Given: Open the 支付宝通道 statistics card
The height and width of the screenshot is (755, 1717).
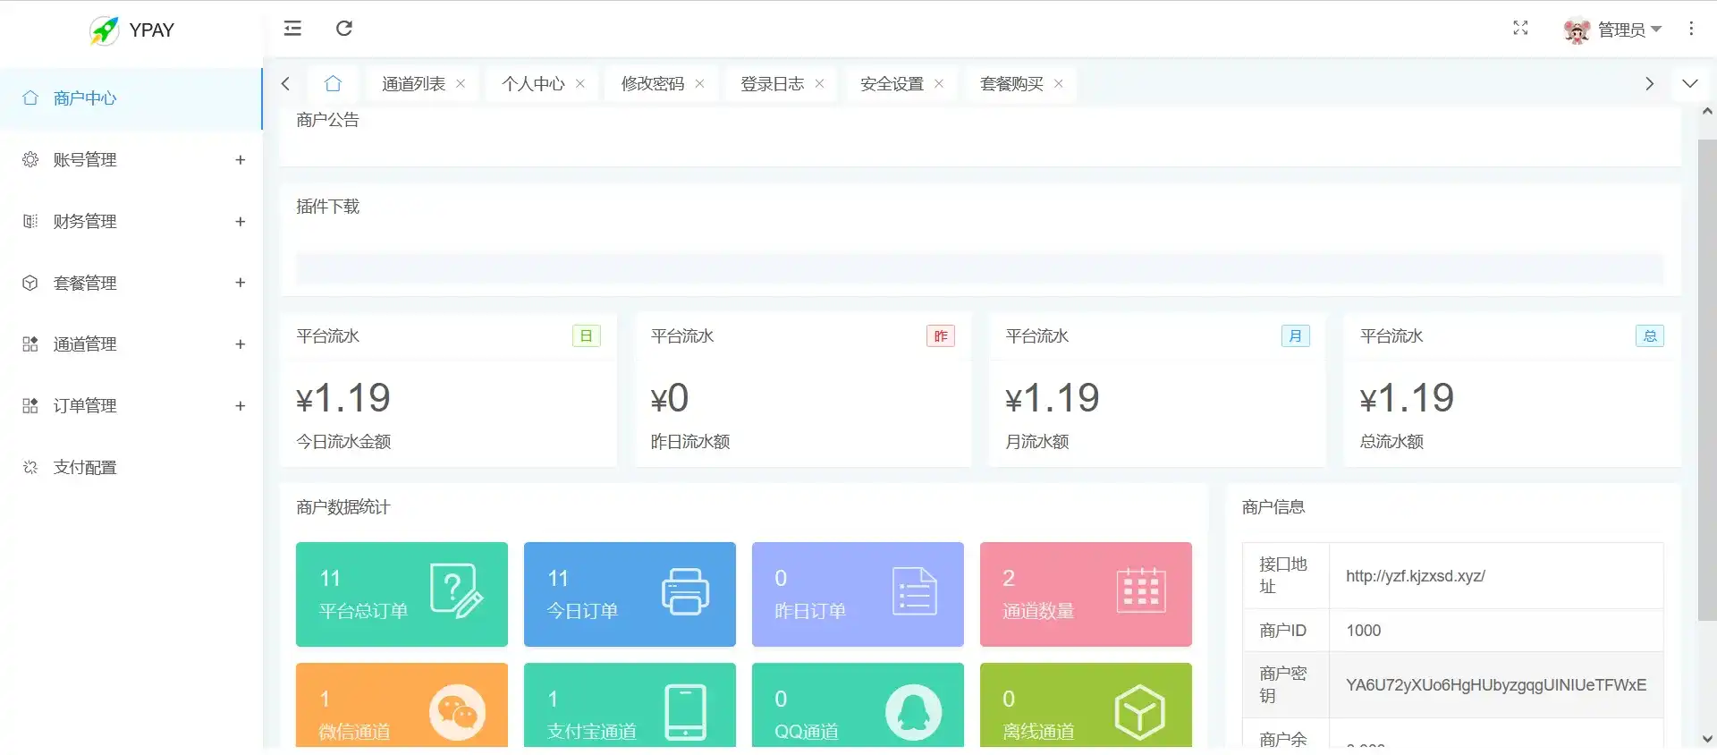Looking at the screenshot, I should (x=630, y=705).
